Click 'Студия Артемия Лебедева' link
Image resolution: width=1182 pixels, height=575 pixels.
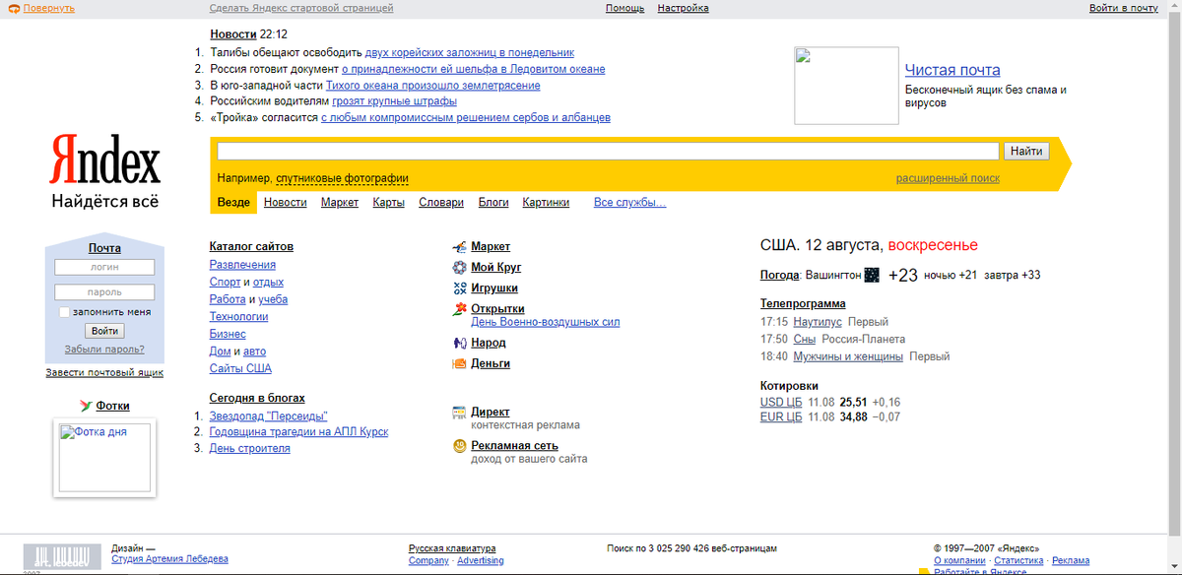(x=169, y=559)
